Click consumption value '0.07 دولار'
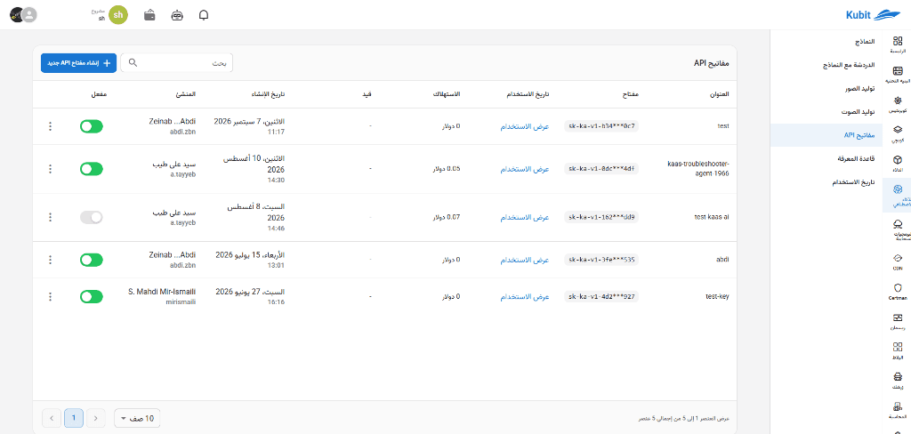 (x=446, y=217)
